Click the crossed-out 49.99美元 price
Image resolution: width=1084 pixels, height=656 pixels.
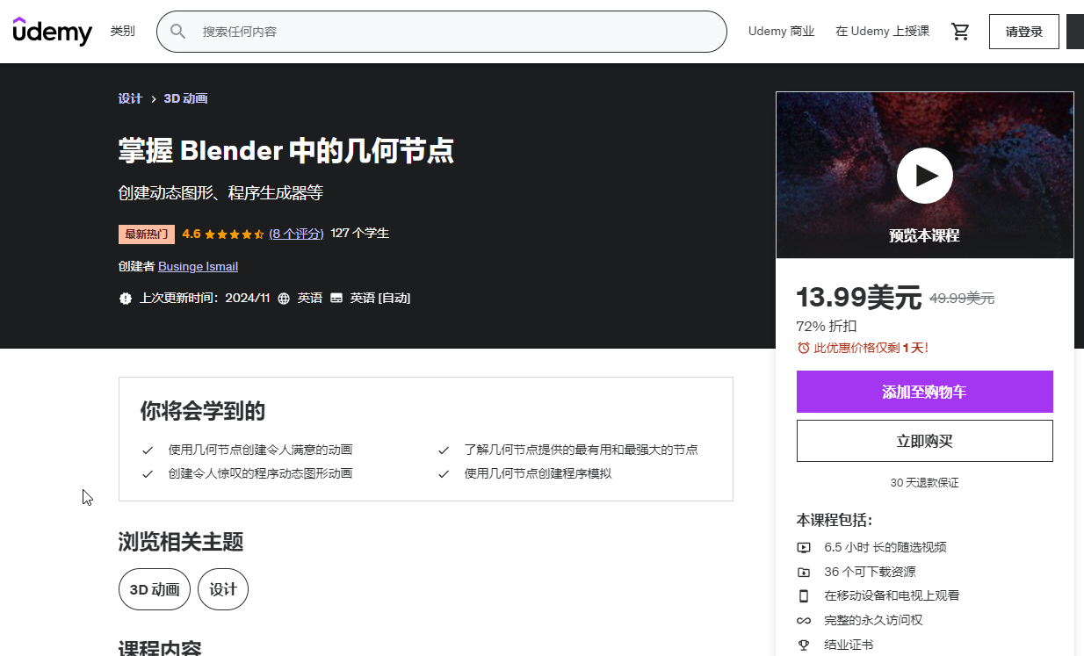click(962, 298)
